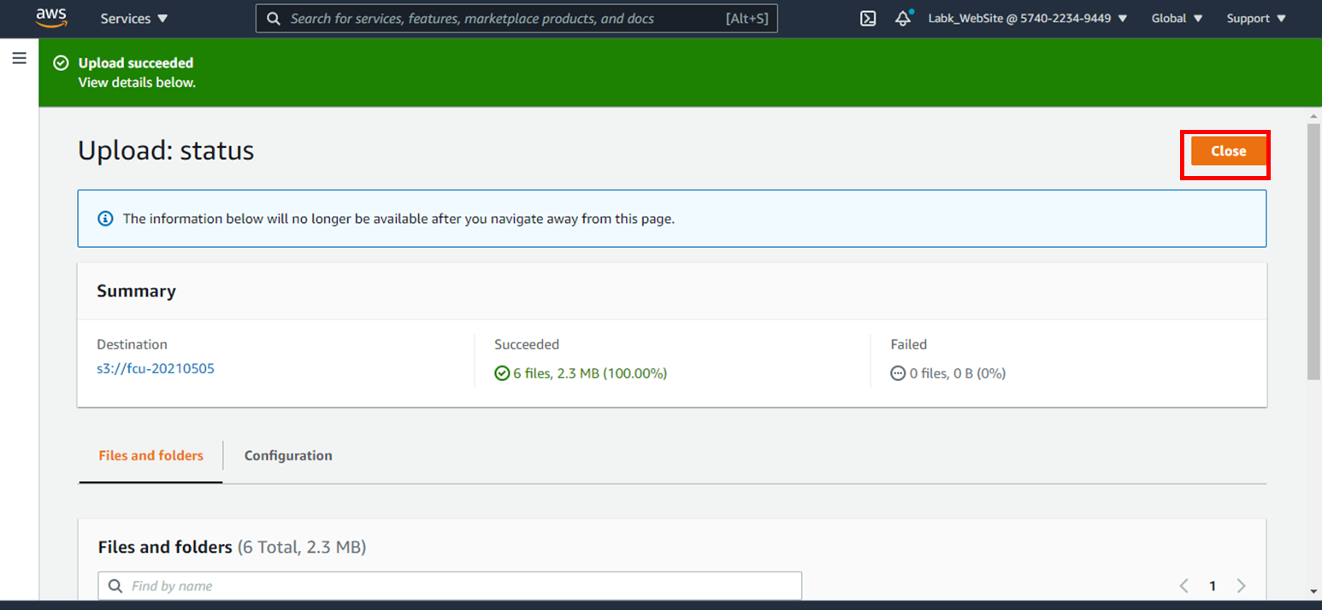Open CloudShell terminal icon
This screenshot has width=1322, height=610.
point(868,18)
